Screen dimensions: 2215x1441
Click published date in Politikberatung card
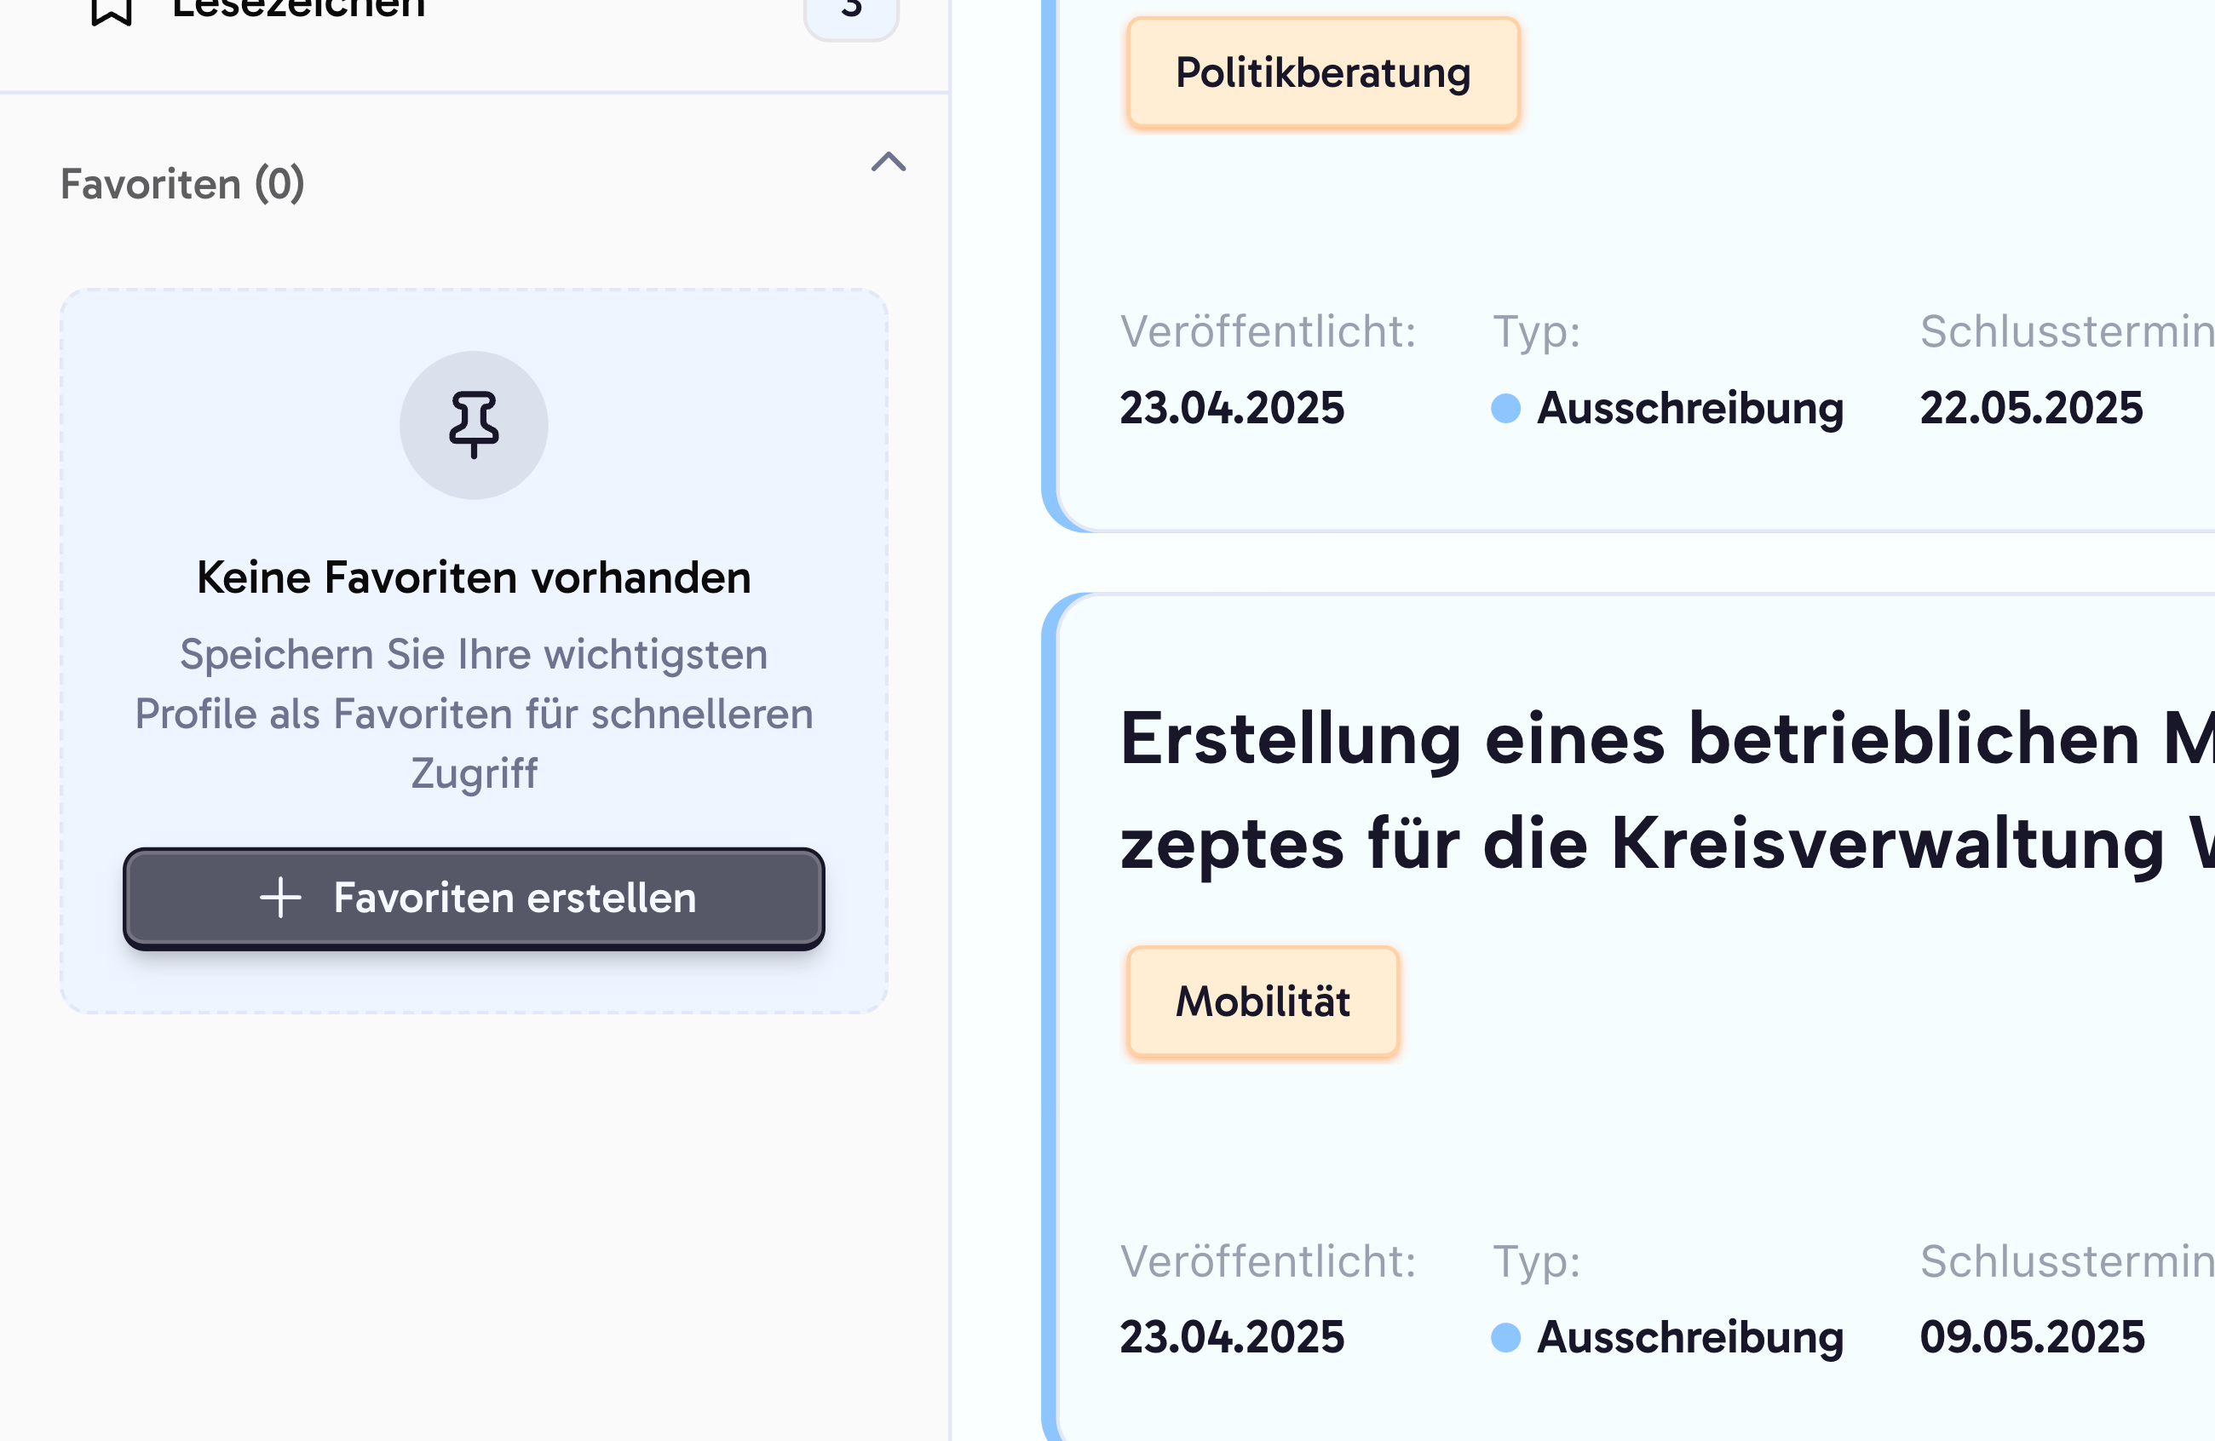coord(1232,409)
